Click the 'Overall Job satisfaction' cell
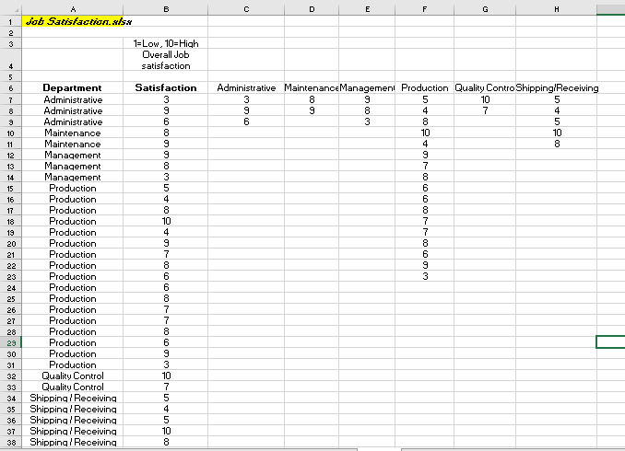Viewport: 625px width, 451px height. click(166, 60)
